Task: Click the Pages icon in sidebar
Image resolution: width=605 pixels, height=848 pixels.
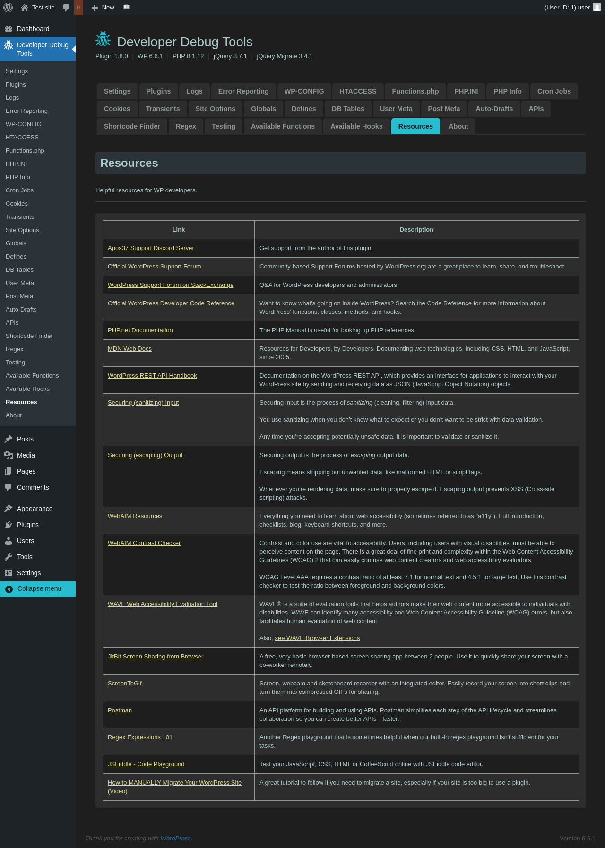Action: click(x=9, y=471)
